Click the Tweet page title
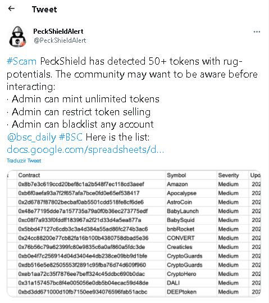Viewport: 269px width, 303px height. click(x=44, y=10)
